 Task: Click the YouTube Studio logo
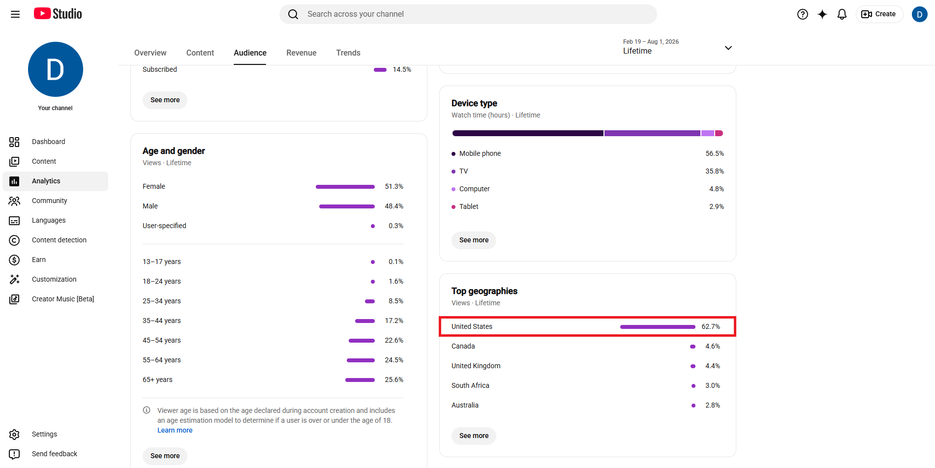tap(58, 14)
